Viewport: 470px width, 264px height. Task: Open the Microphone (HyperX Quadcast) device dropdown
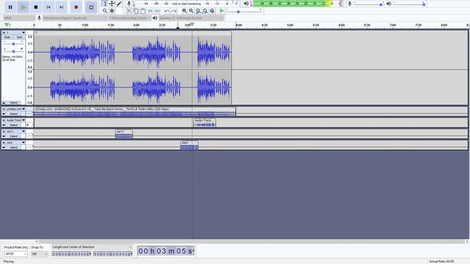(x=74, y=18)
